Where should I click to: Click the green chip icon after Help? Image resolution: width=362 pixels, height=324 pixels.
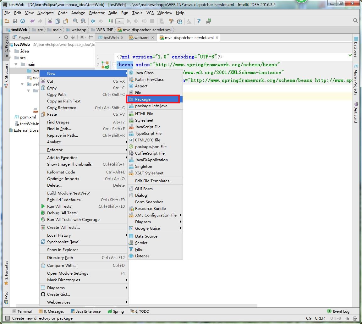pyautogui.click(x=209, y=21)
